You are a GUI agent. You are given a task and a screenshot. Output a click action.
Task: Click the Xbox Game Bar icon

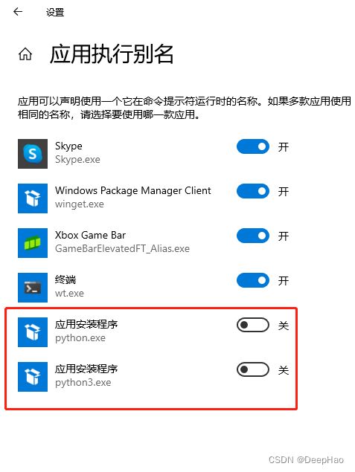pyautogui.click(x=33, y=243)
